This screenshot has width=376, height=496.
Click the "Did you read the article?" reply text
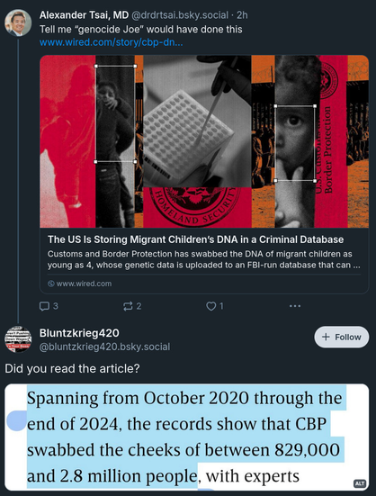click(72, 368)
